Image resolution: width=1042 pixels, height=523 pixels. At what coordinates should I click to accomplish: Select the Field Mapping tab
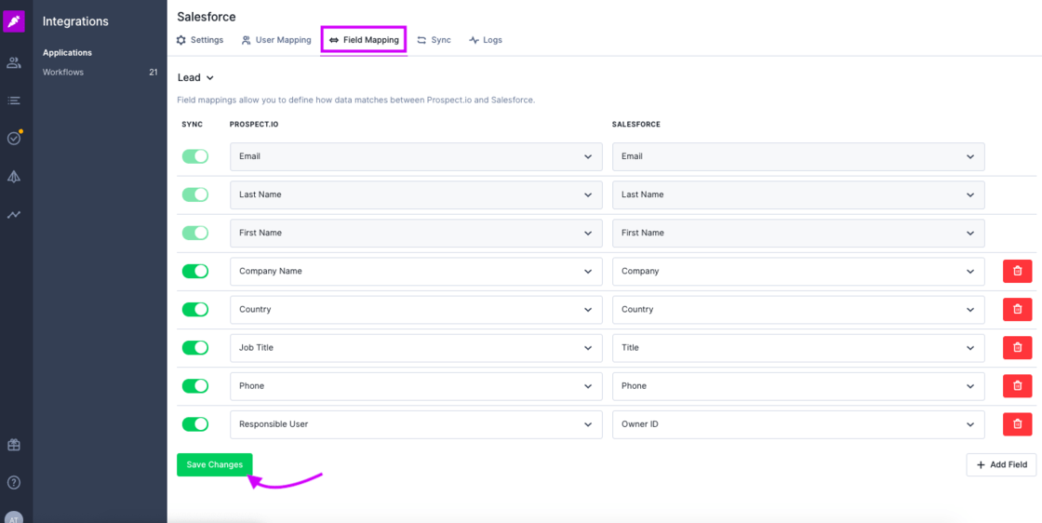(364, 40)
